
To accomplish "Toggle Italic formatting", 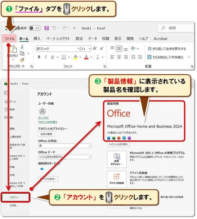I will pyautogui.click(x=46, y=57).
